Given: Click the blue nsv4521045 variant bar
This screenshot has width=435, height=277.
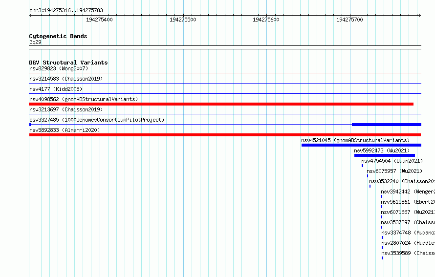Looking at the screenshot, I should tap(361, 145).
